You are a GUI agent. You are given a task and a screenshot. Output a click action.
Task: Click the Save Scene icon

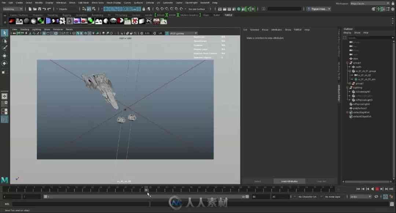tap(39, 9)
